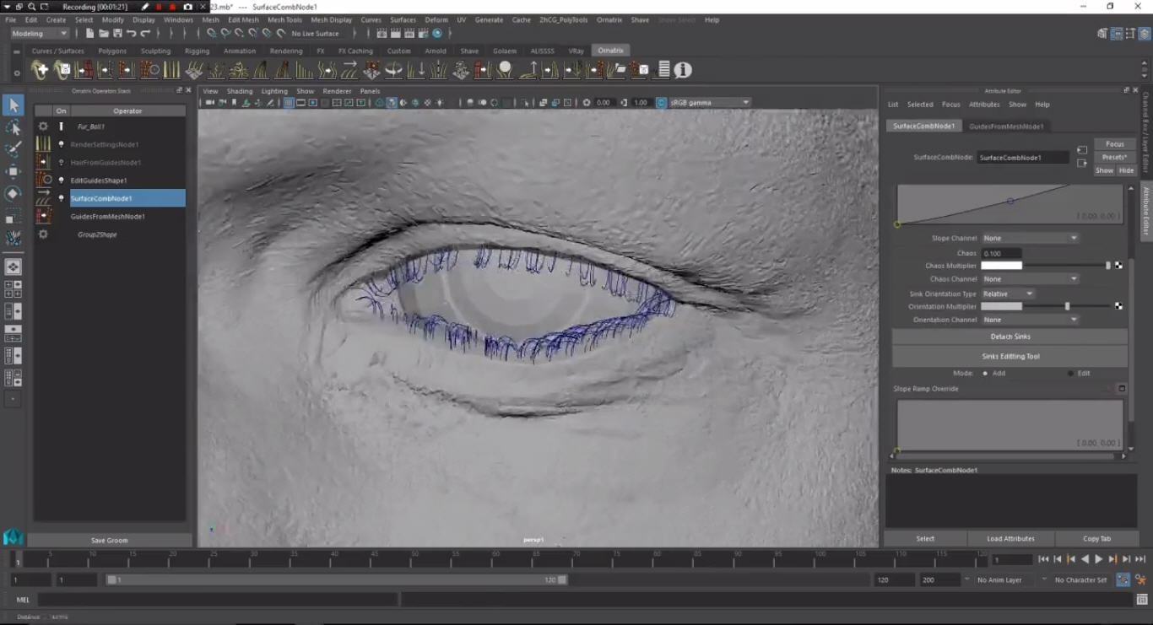Open the No Anim Layer dropdown
The width and height of the screenshot is (1153, 625).
1004,580
